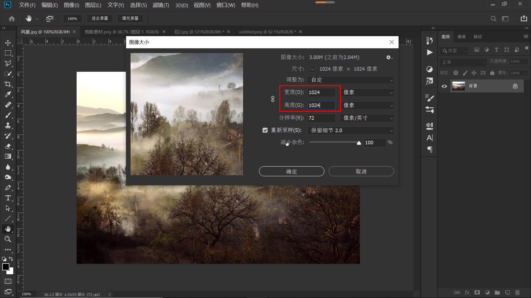Open the 滤镜(T) menu
This screenshot has width=531, height=298.
coord(160,5)
